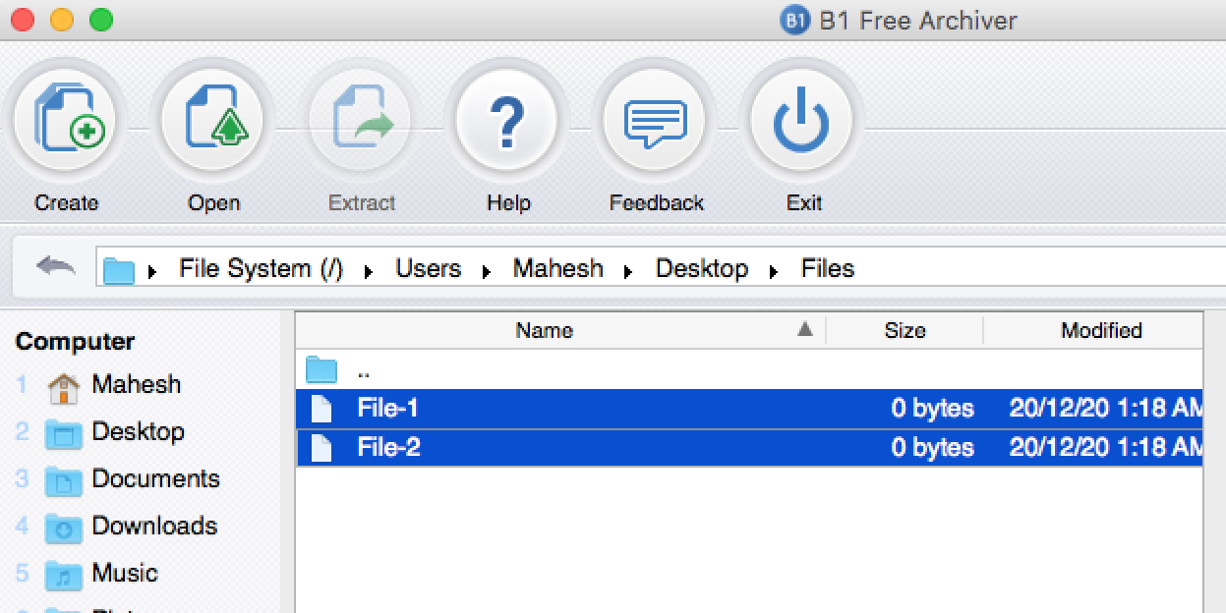The image size is (1226, 613).
Task: Expand the chevron after File System (/)
Action: 368,268
